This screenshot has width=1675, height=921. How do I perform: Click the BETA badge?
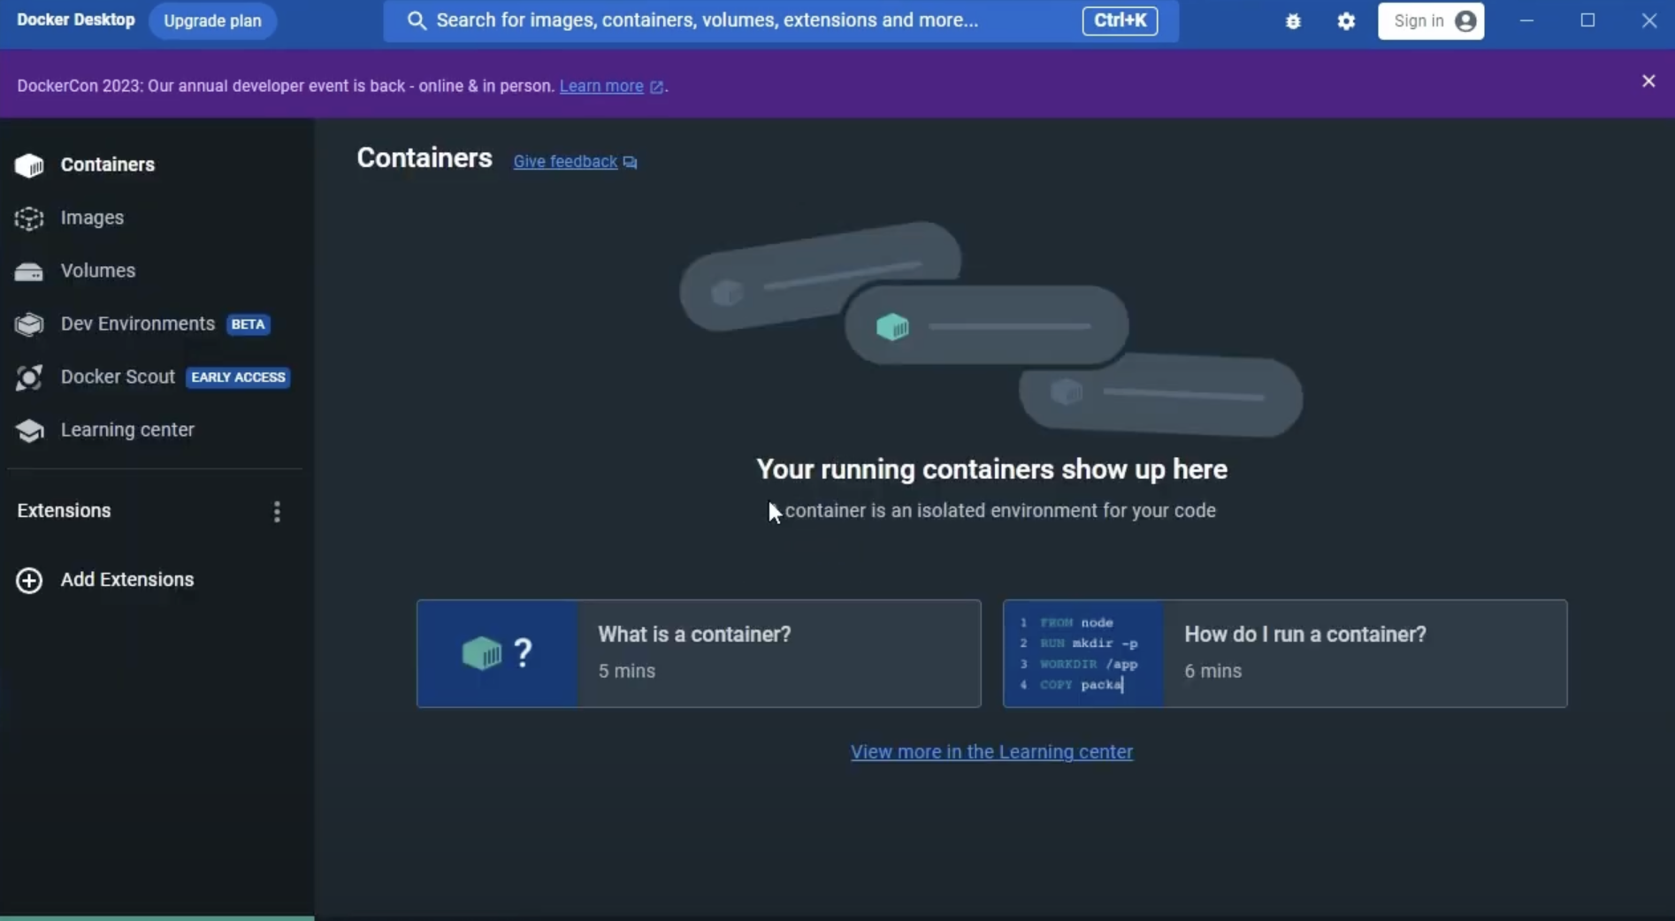pos(249,324)
